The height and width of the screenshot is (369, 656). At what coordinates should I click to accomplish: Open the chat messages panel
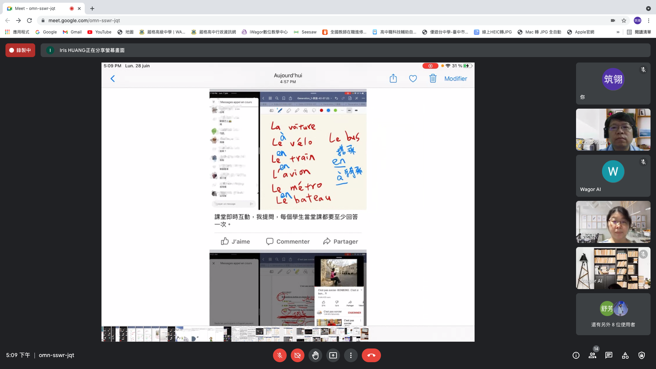point(609,355)
